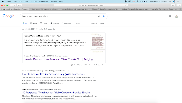Open the Google apps grid icon
182x103 pixels.
point(170,16)
